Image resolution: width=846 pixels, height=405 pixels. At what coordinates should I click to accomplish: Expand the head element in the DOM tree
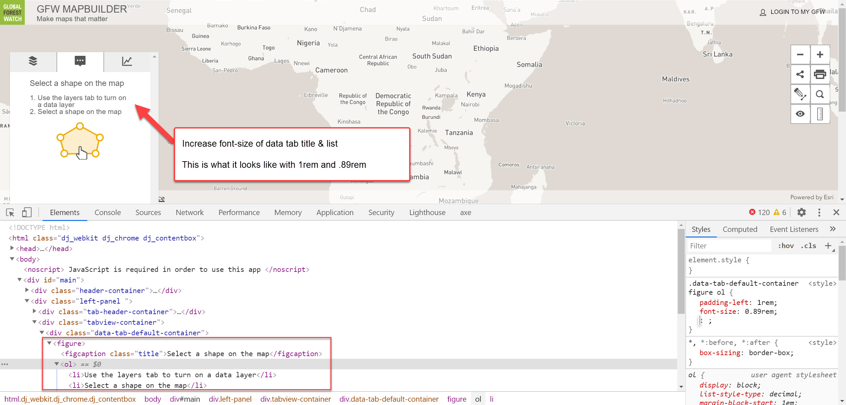point(12,248)
